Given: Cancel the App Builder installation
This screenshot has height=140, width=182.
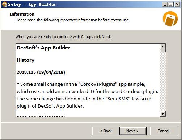Looking at the screenshot, I should (164, 131).
